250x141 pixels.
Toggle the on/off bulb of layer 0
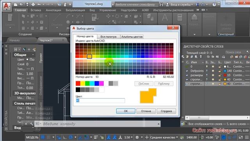coord(207,67)
